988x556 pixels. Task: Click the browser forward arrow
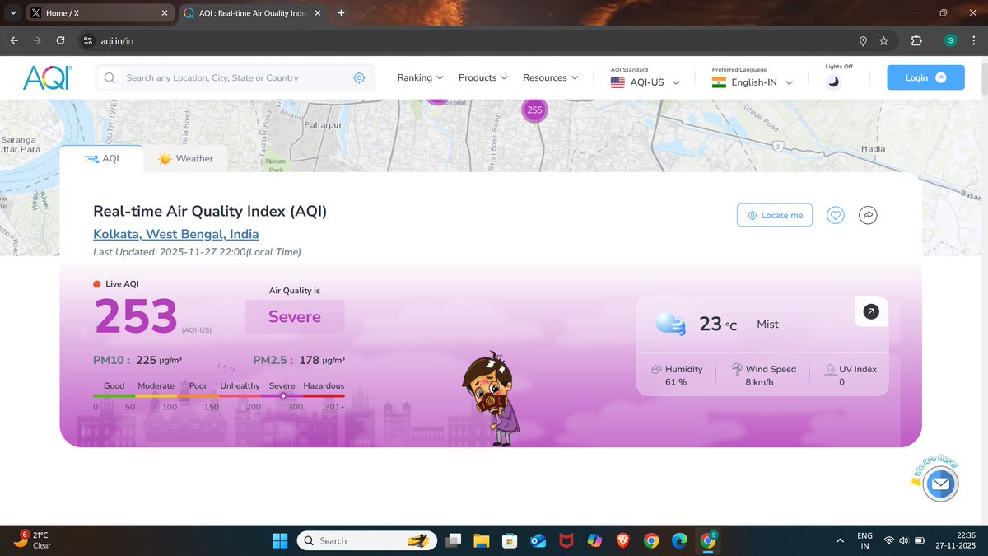[x=37, y=40]
